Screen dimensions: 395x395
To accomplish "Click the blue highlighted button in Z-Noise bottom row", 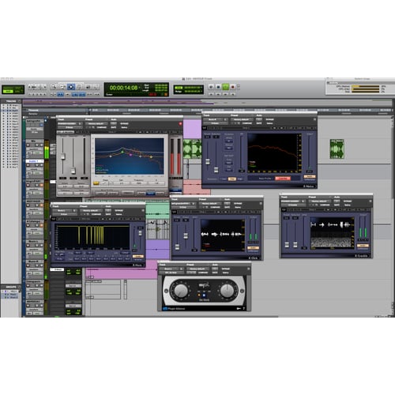I will pyautogui.click(x=150, y=194).
